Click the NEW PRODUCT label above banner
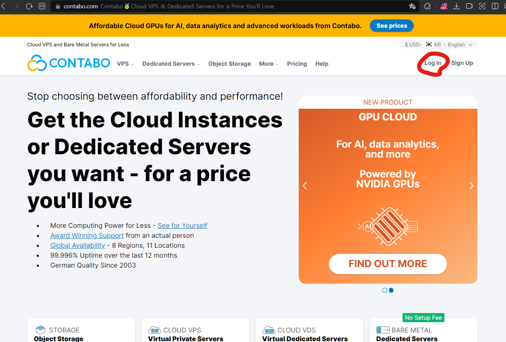The image size is (506, 342). pos(388,102)
